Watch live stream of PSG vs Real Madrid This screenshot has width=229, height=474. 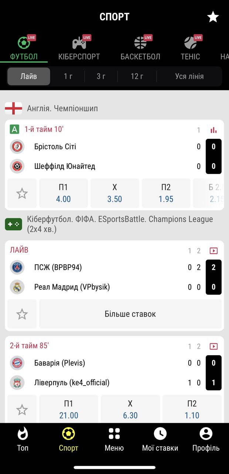[x=213, y=251]
